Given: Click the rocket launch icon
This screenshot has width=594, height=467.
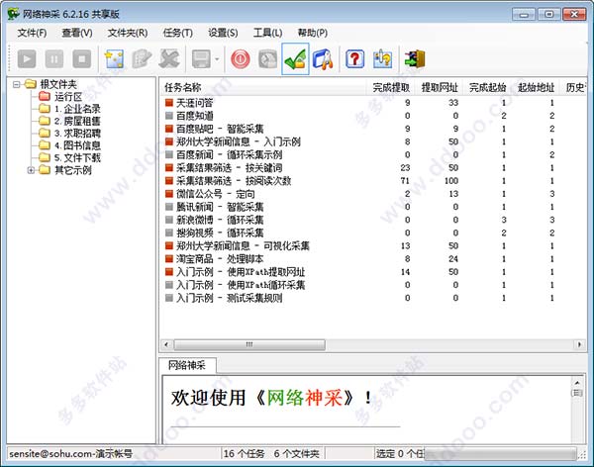Looking at the screenshot, I should tap(323, 59).
